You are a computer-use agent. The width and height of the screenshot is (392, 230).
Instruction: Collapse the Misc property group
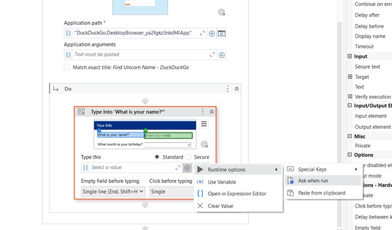(x=350, y=136)
